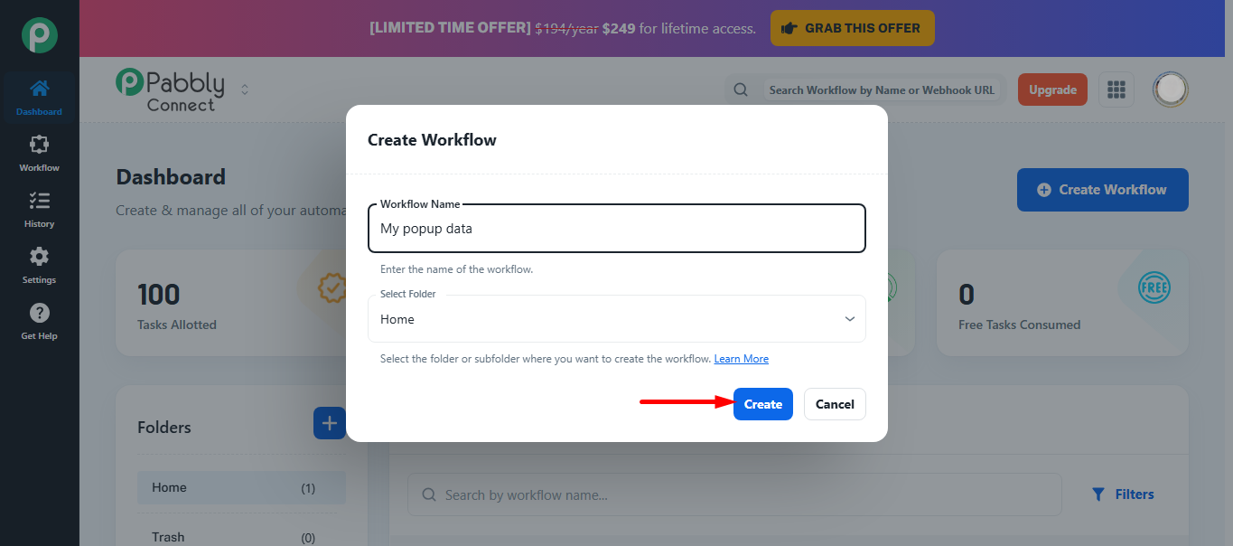Click the add folder plus icon

(x=329, y=423)
